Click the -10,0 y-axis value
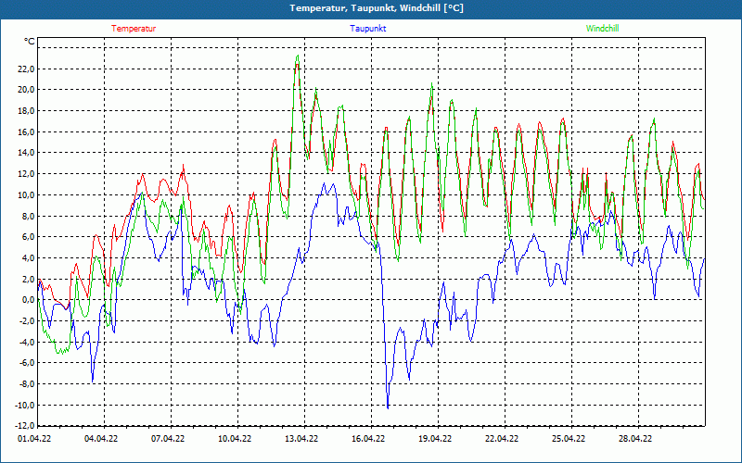This screenshot has width=742, height=463. point(25,405)
